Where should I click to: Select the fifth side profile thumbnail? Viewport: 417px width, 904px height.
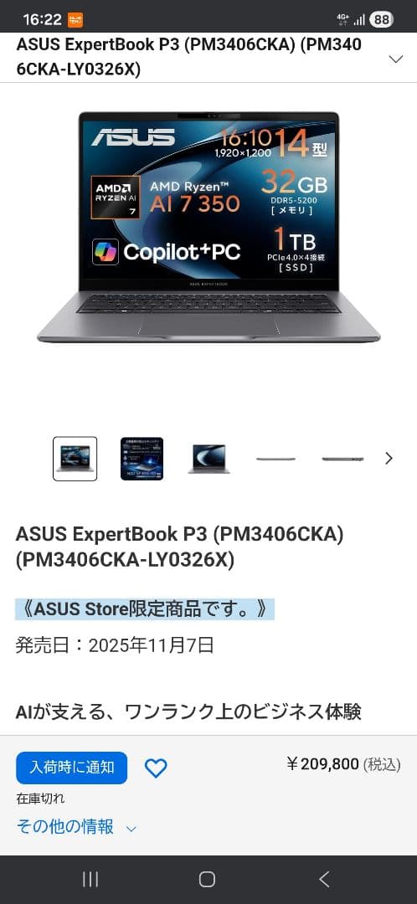click(x=342, y=459)
